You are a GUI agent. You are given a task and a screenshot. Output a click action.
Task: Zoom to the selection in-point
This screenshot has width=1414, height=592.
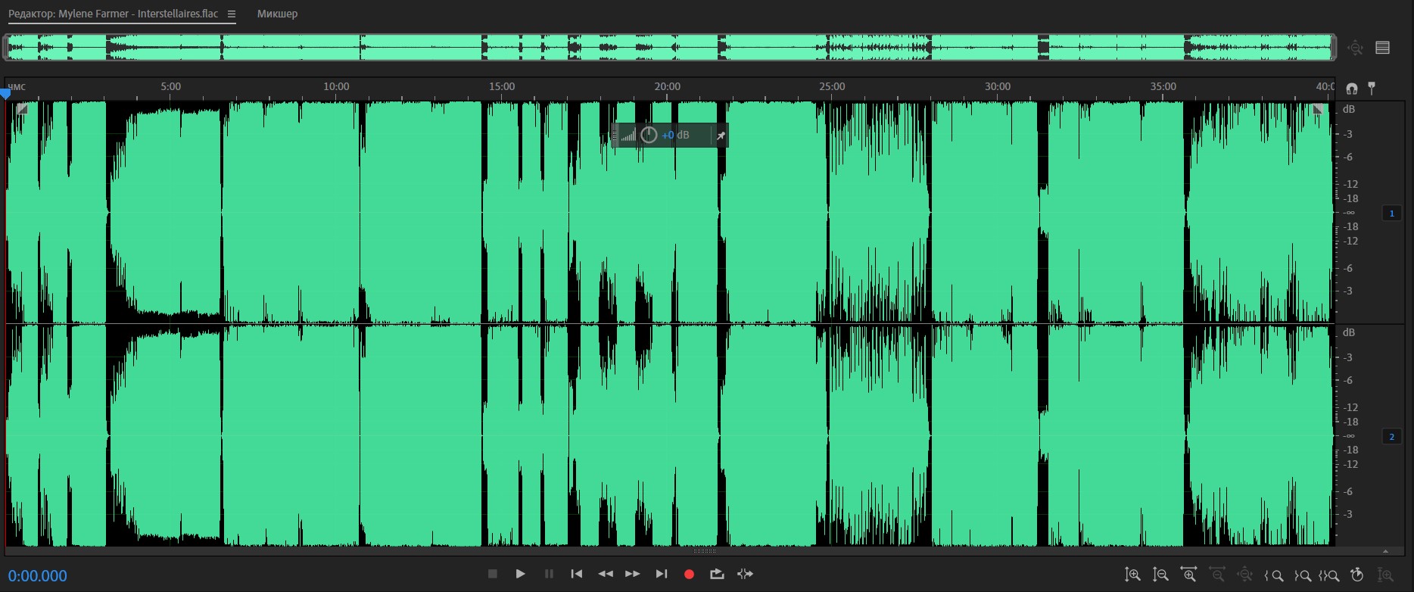coord(1275,575)
